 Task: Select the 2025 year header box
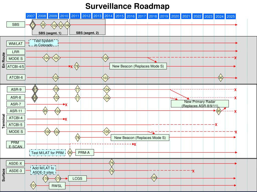coord(231,16)
